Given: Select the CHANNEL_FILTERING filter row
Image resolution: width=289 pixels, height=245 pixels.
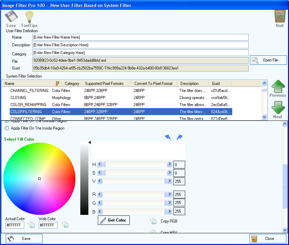Looking at the screenshot, I should coord(121,91).
